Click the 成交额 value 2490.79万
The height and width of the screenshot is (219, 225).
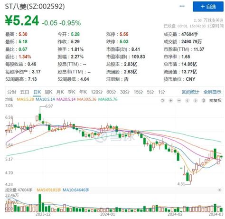coord(192,42)
